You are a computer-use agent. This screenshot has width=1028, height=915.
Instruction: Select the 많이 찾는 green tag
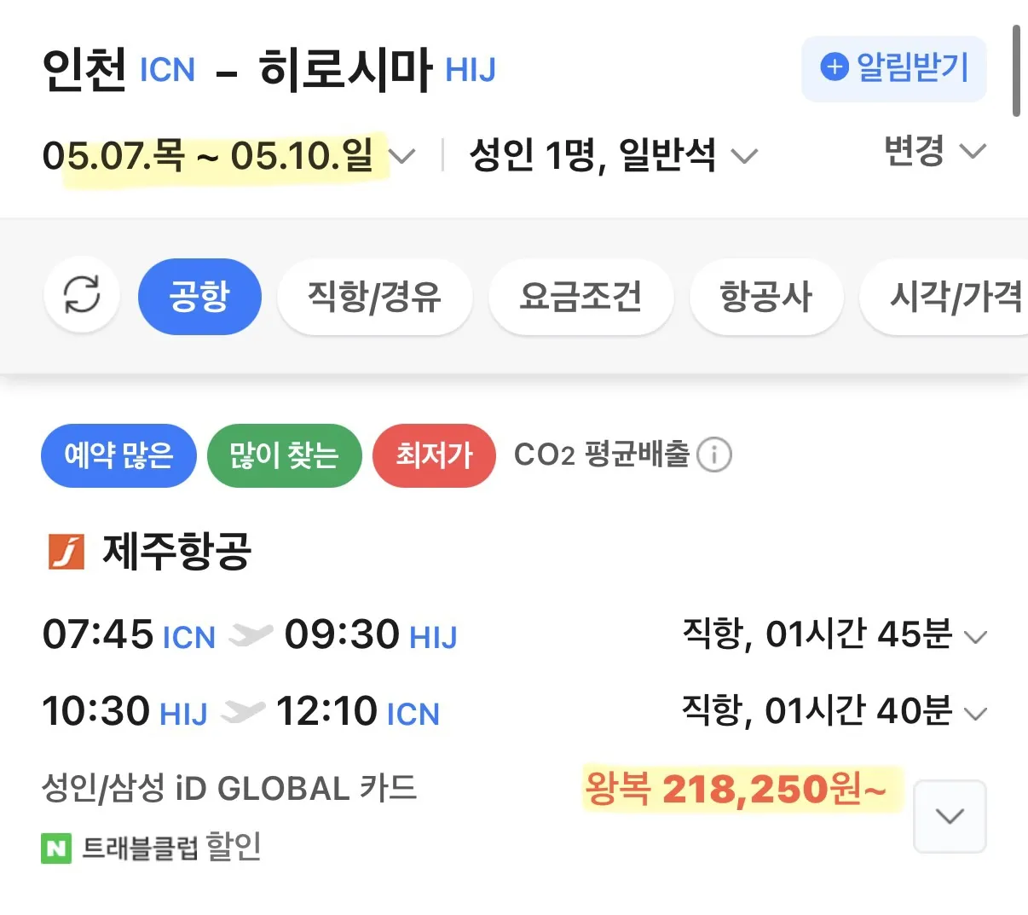284,455
